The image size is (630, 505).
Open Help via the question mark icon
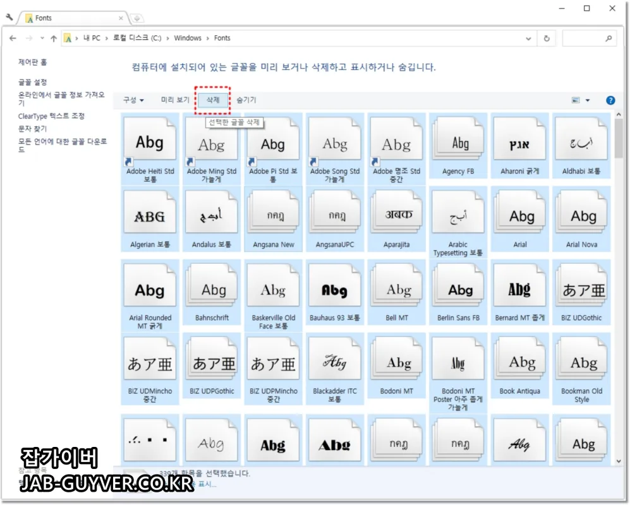[x=610, y=100]
